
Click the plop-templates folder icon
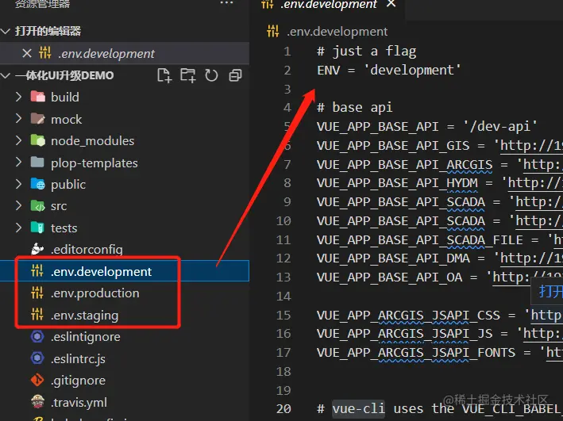37,163
